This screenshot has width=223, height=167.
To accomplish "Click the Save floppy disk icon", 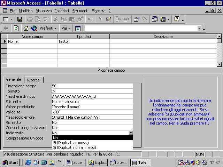I will click(20, 19).
